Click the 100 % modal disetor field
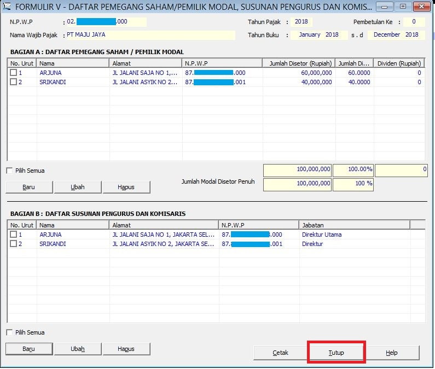 353,185
